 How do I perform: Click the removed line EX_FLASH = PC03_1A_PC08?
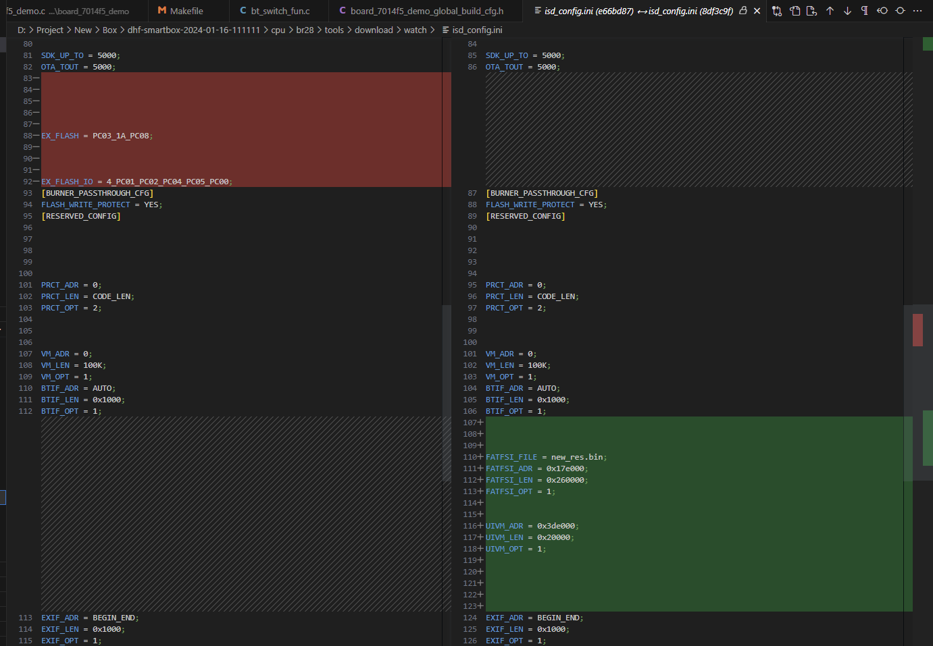(97, 136)
